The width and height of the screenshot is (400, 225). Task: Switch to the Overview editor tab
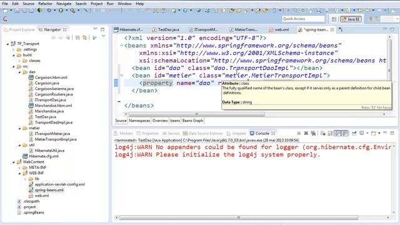pyautogui.click(x=160, y=121)
